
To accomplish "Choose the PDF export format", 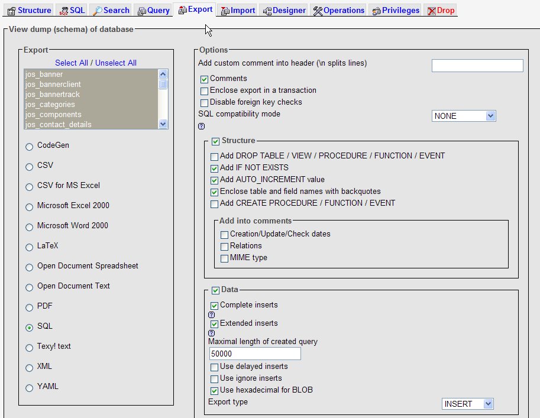I will (x=29, y=307).
